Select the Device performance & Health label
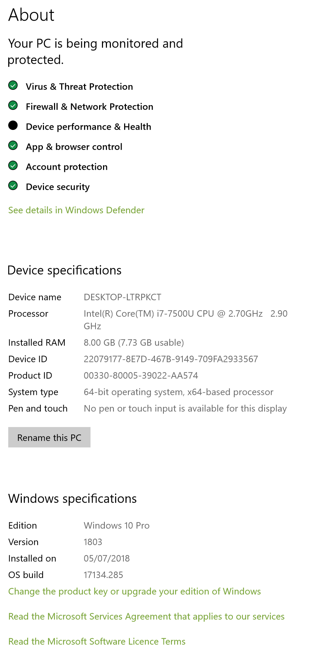 click(x=88, y=127)
